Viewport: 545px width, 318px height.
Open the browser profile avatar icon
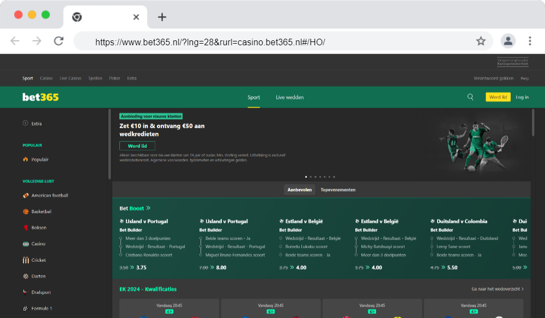click(508, 41)
